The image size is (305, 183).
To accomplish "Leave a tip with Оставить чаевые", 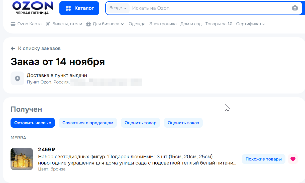I will pyautogui.click(x=33, y=123).
